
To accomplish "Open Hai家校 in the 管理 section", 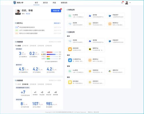I will pos(76,71).
